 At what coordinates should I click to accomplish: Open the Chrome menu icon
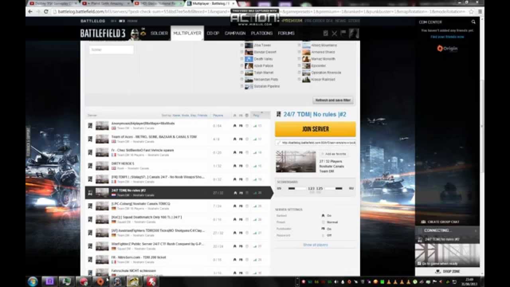click(480, 12)
